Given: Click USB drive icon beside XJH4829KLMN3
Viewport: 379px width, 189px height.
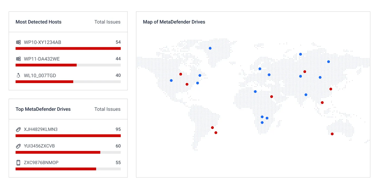Looking at the screenshot, I should coord(18,130).
